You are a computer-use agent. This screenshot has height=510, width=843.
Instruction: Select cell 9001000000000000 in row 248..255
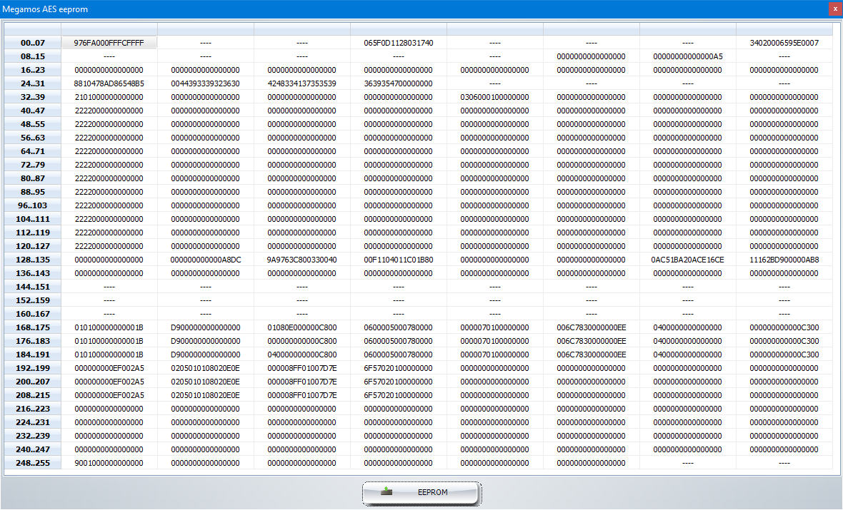click(x=109, y=464)
